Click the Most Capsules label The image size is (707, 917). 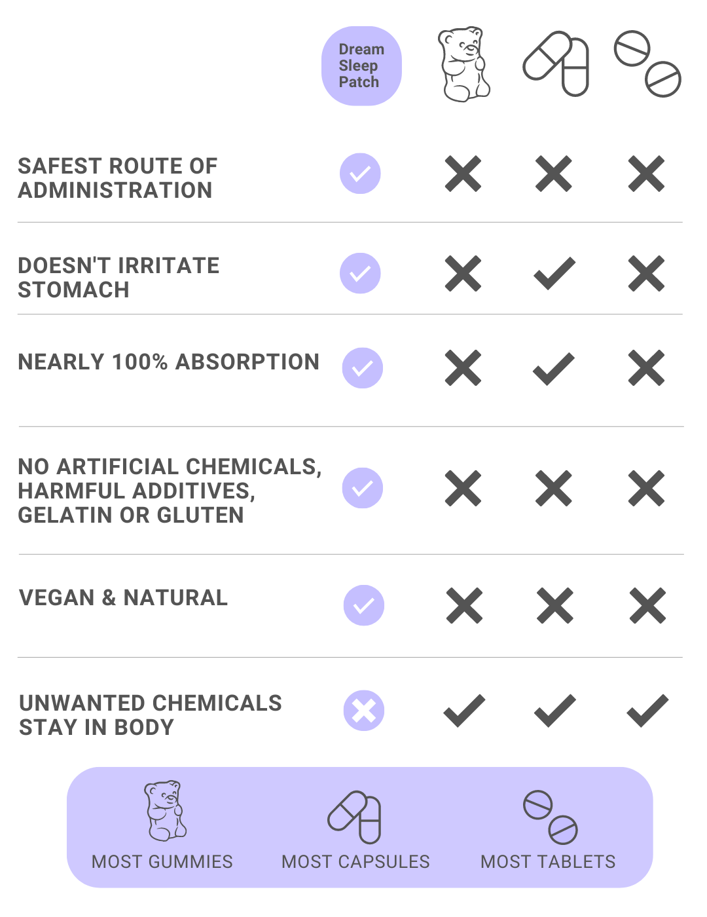355,861
